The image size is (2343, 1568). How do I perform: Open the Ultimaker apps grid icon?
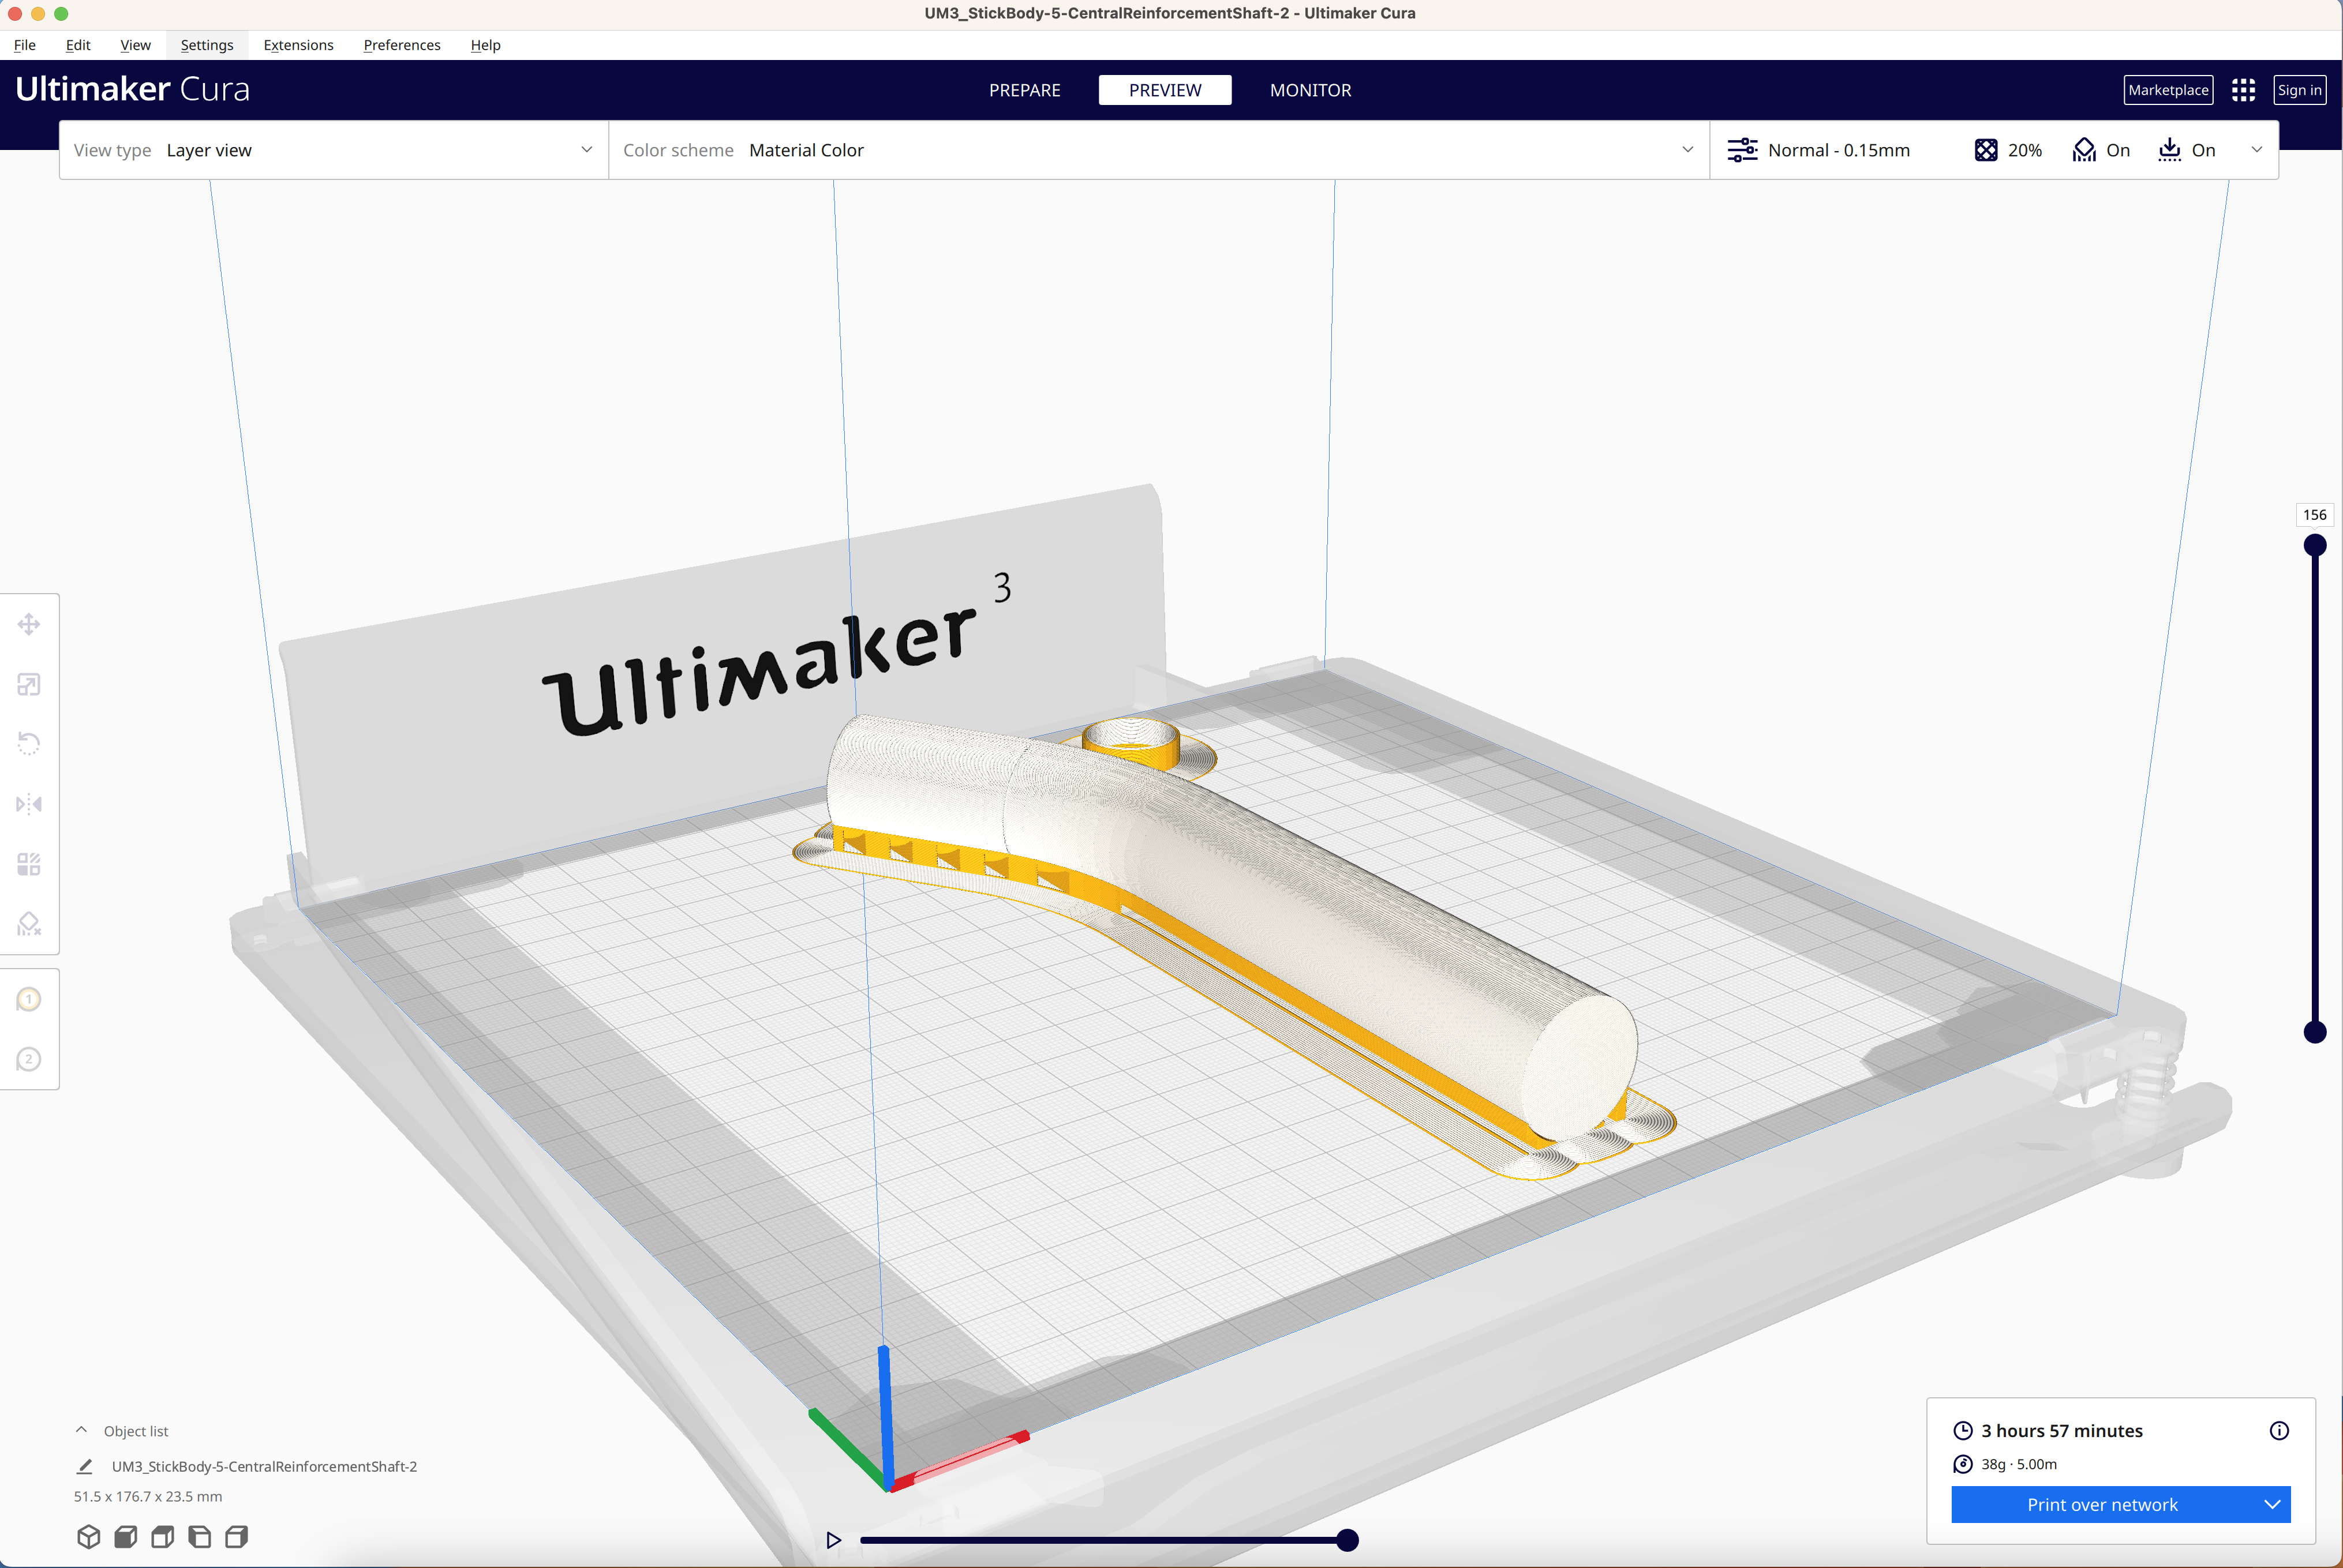click(x=2243, y=90)
